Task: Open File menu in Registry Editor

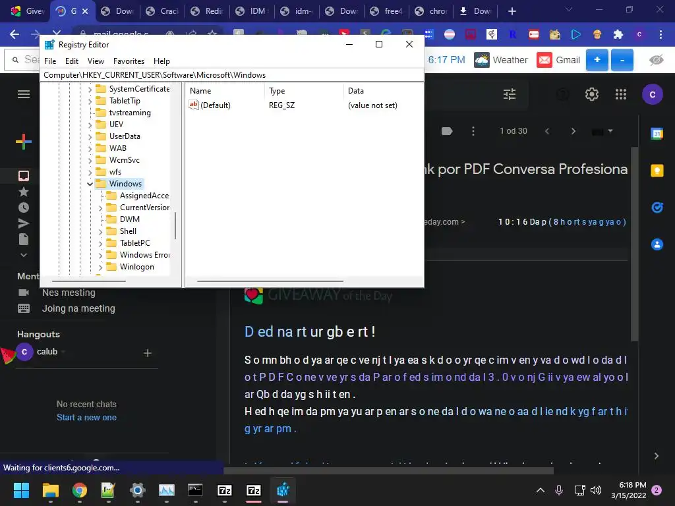Action: point(50,61)
